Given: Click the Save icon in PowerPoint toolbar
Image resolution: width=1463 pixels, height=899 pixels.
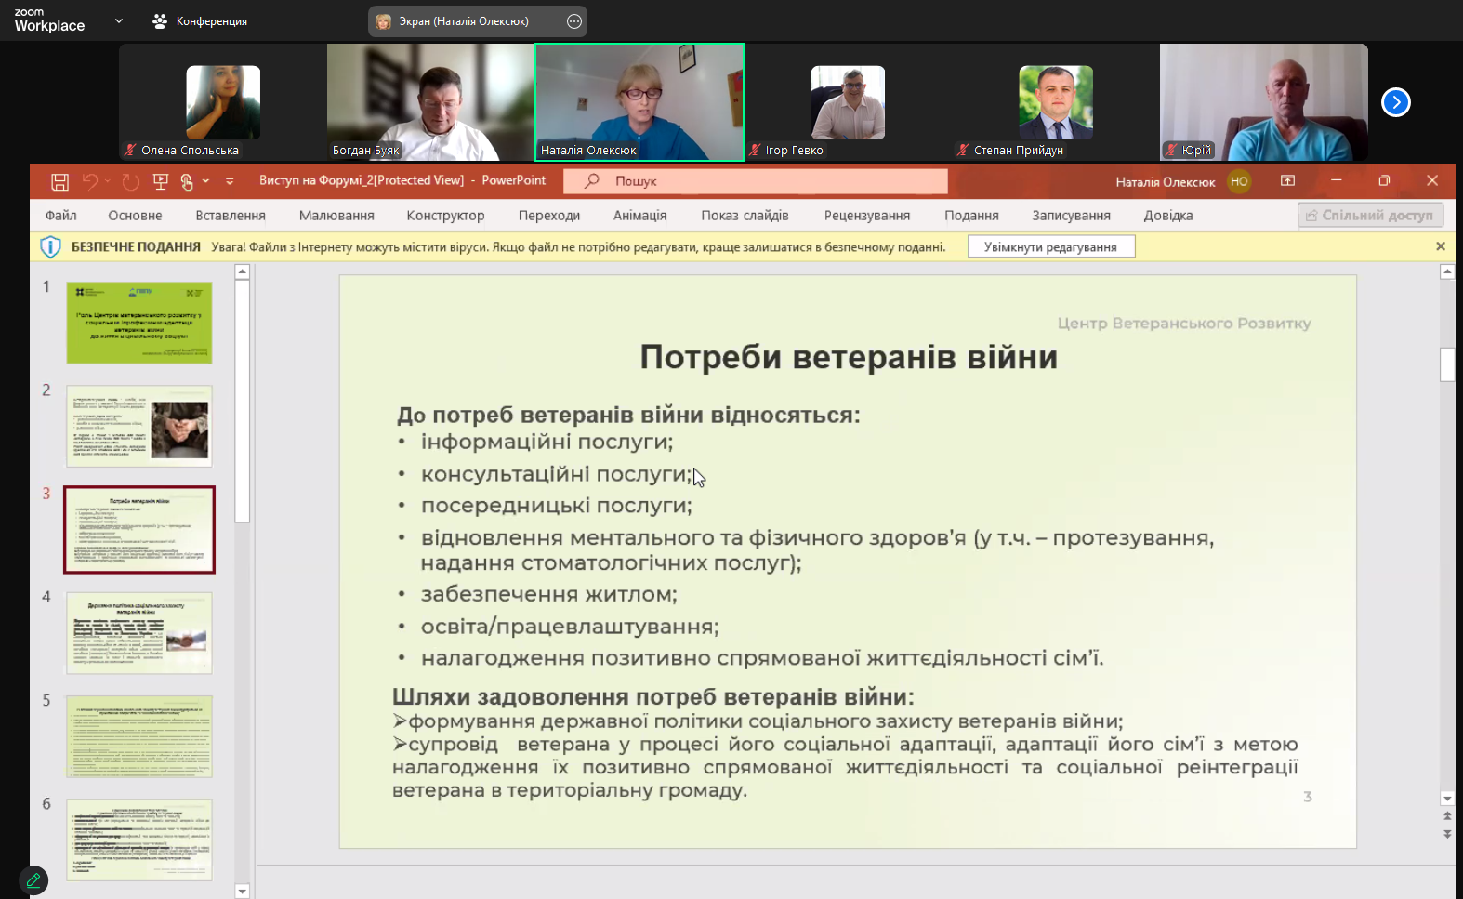Looking at the screenshot, I should click(59, 181).
